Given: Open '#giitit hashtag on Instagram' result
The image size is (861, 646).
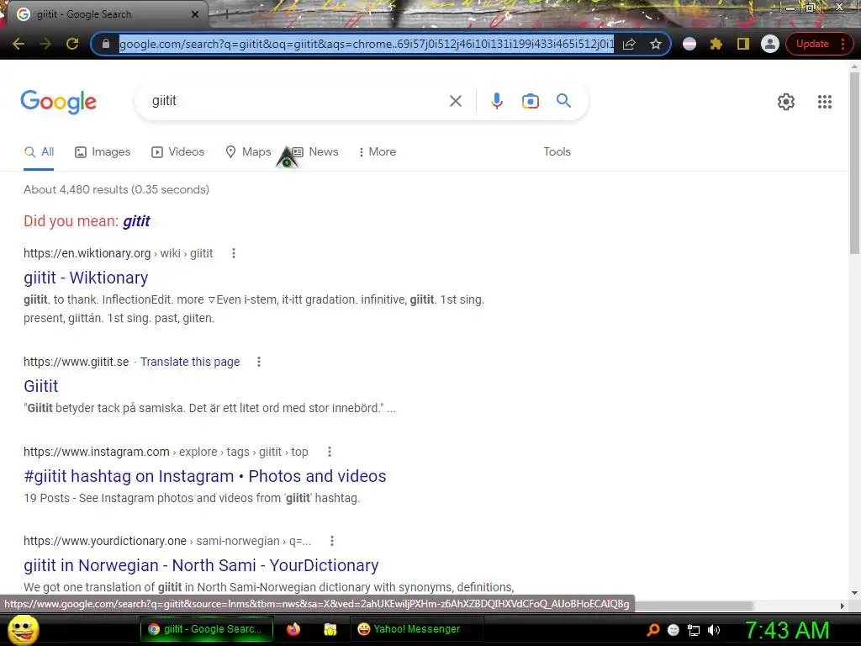Looking at the screenshot, I should point(205,476).
